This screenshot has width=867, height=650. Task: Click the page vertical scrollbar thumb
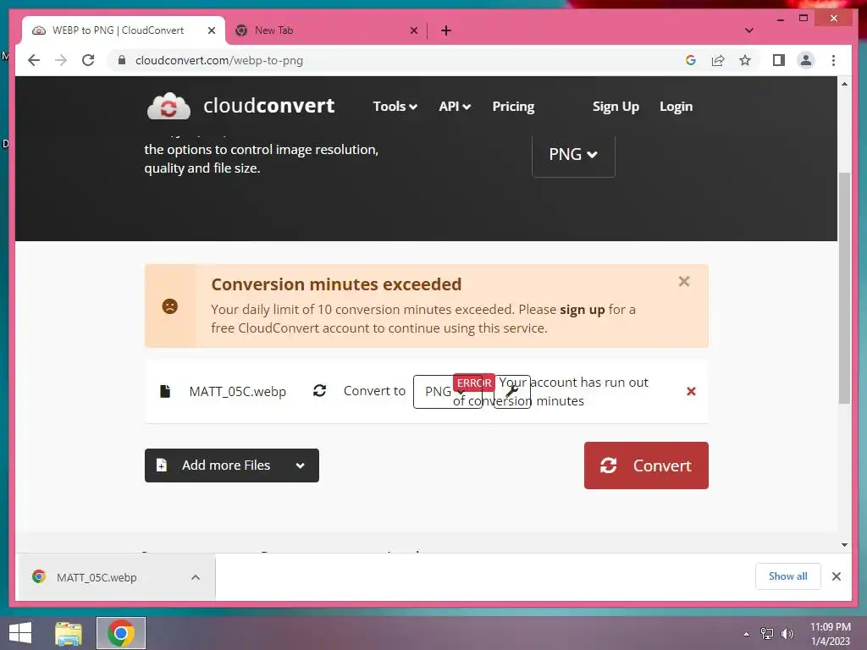coord(844,288)
